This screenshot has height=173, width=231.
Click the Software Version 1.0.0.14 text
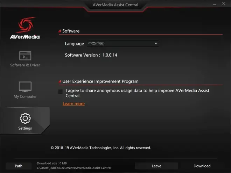pos(91,55)
